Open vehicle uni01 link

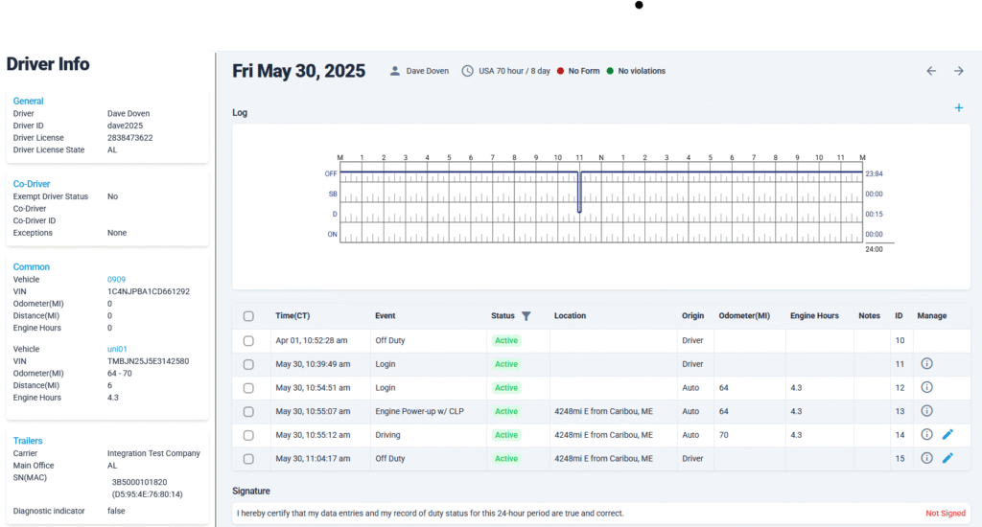click(117, 350)
